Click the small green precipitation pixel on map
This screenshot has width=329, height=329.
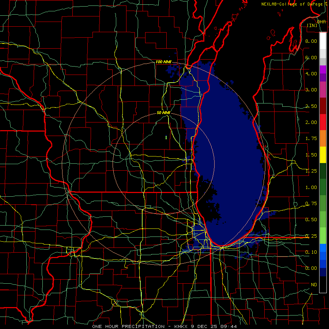click(166, 137)
